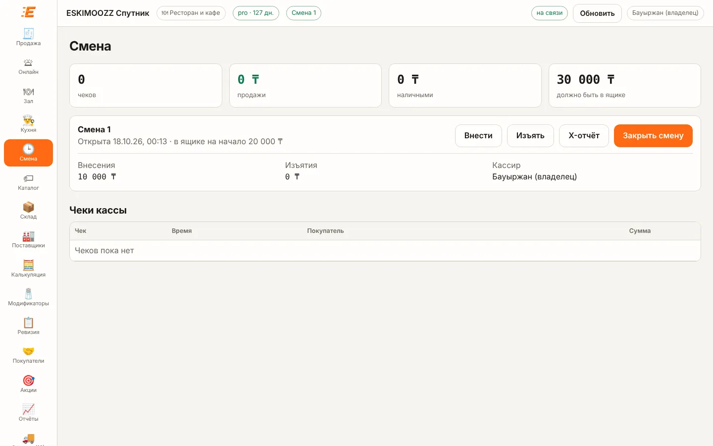The width and height of the screenshot is (713, 446).
Task: Click the Обновить button in the header
Action: pos(597,13)
